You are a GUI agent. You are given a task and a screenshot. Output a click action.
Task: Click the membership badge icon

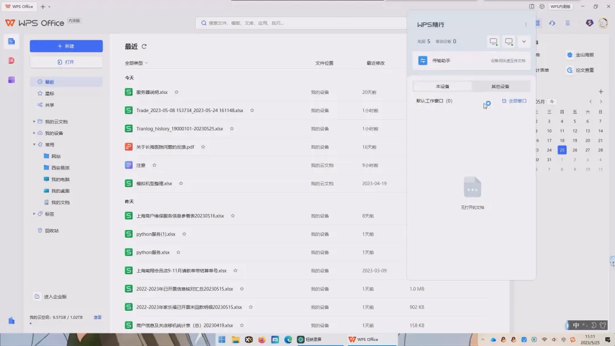point(589,23)
